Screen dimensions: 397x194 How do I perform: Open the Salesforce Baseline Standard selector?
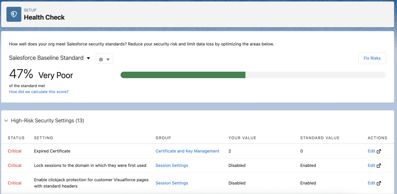[x=47, y=58]
